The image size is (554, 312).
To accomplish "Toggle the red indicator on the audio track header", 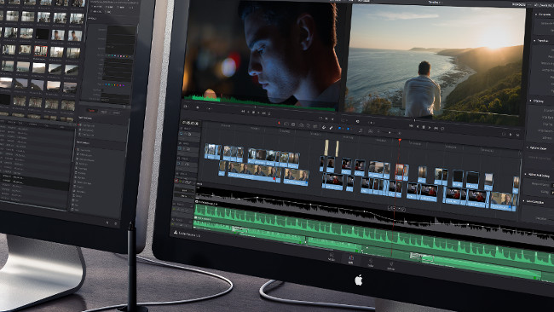I will point(176,181).
